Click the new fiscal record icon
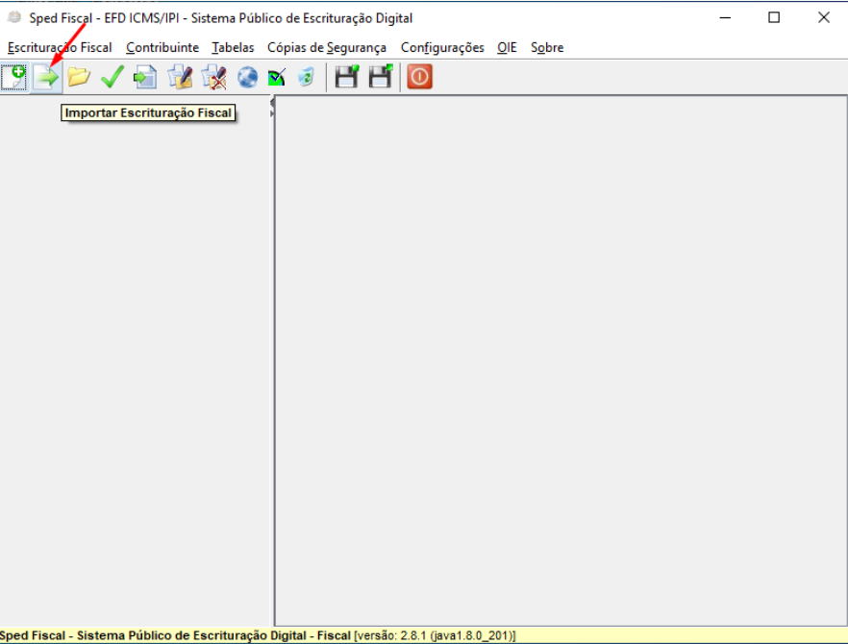This screenshot has width=848, height=644. click(14, 77)
